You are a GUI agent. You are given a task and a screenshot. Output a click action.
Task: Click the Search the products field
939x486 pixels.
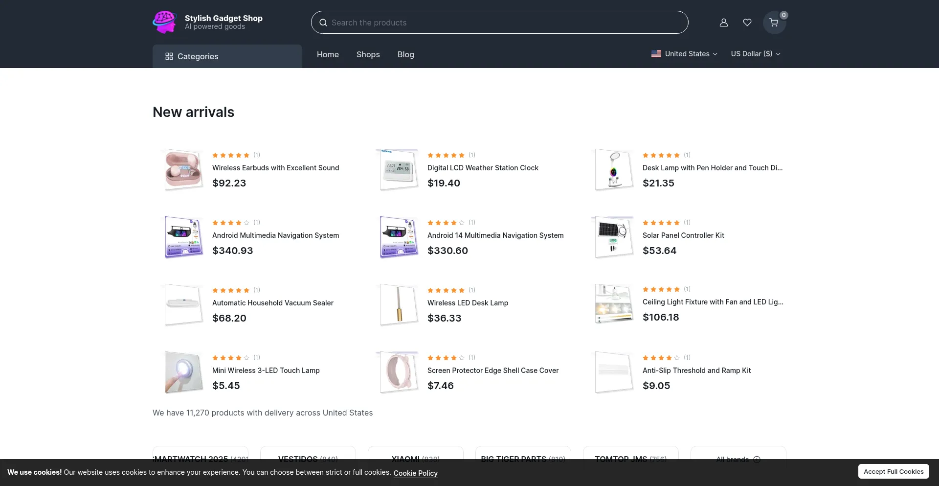(x=504, y=23)
